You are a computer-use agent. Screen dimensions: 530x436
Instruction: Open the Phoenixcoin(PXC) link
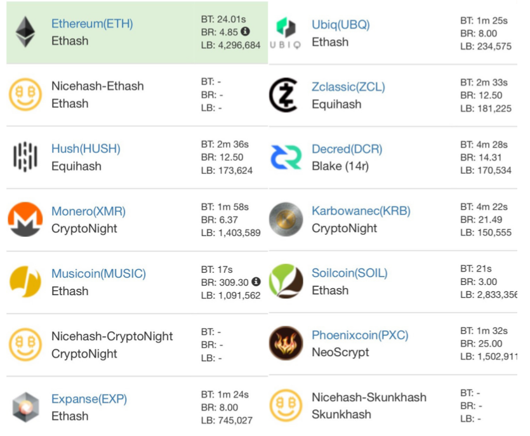(359, 336)
